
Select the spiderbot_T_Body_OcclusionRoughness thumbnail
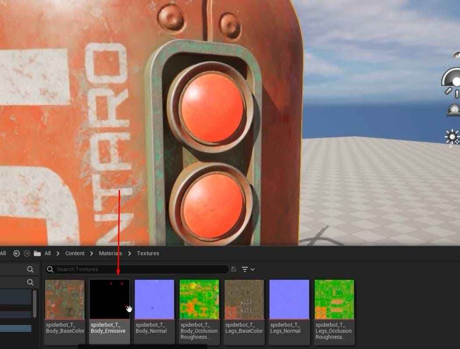(x=199, y=299)
